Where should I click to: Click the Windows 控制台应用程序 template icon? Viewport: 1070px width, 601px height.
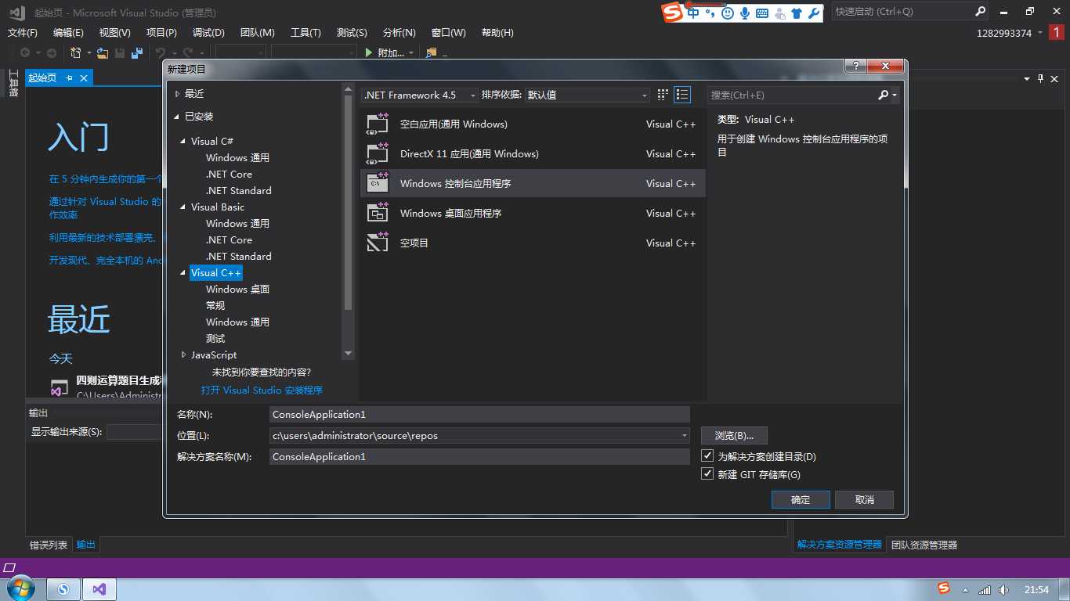pos(378,183)
